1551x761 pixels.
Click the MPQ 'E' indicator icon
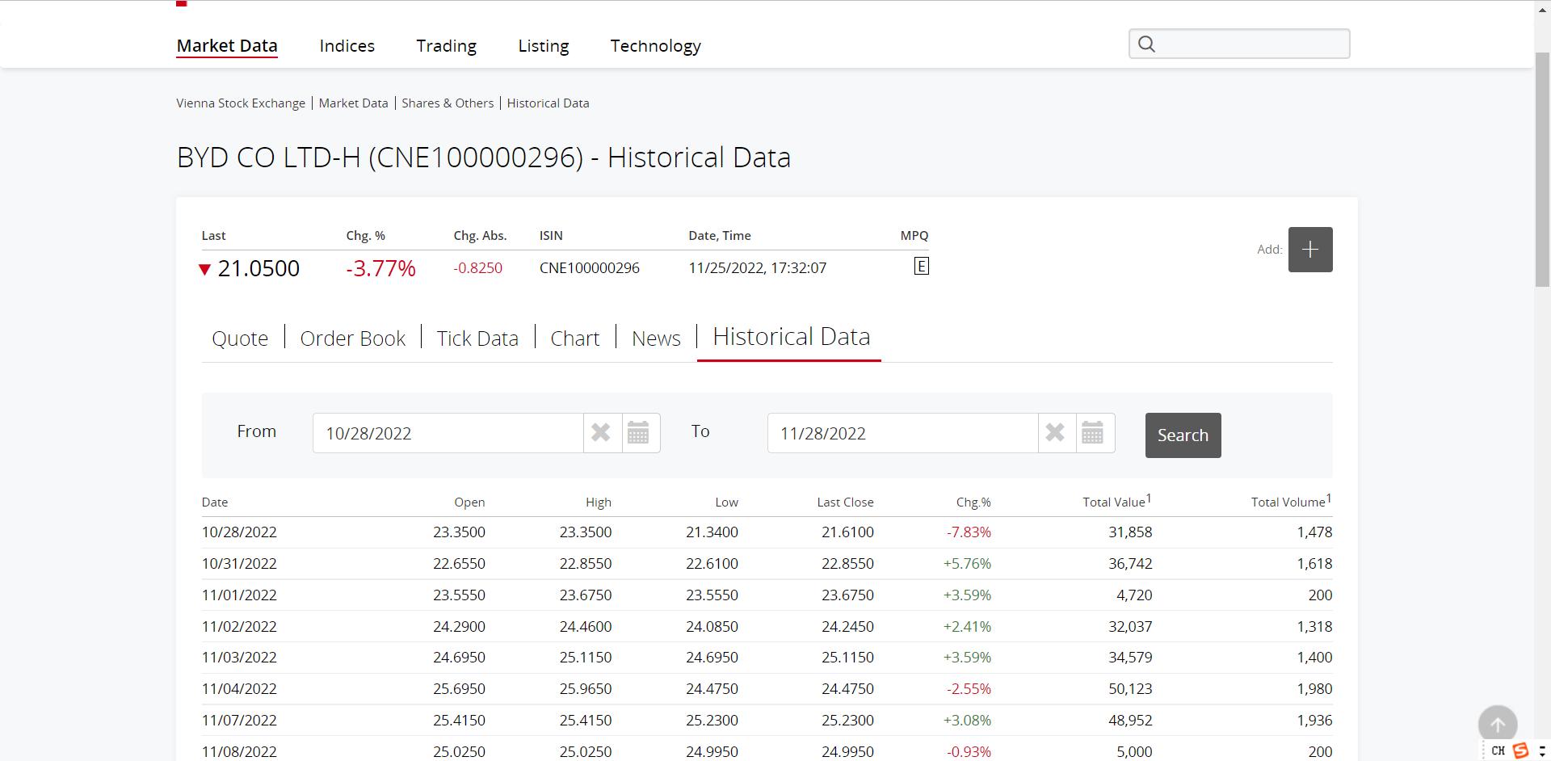pyautogui.click(x=921, y=267)
